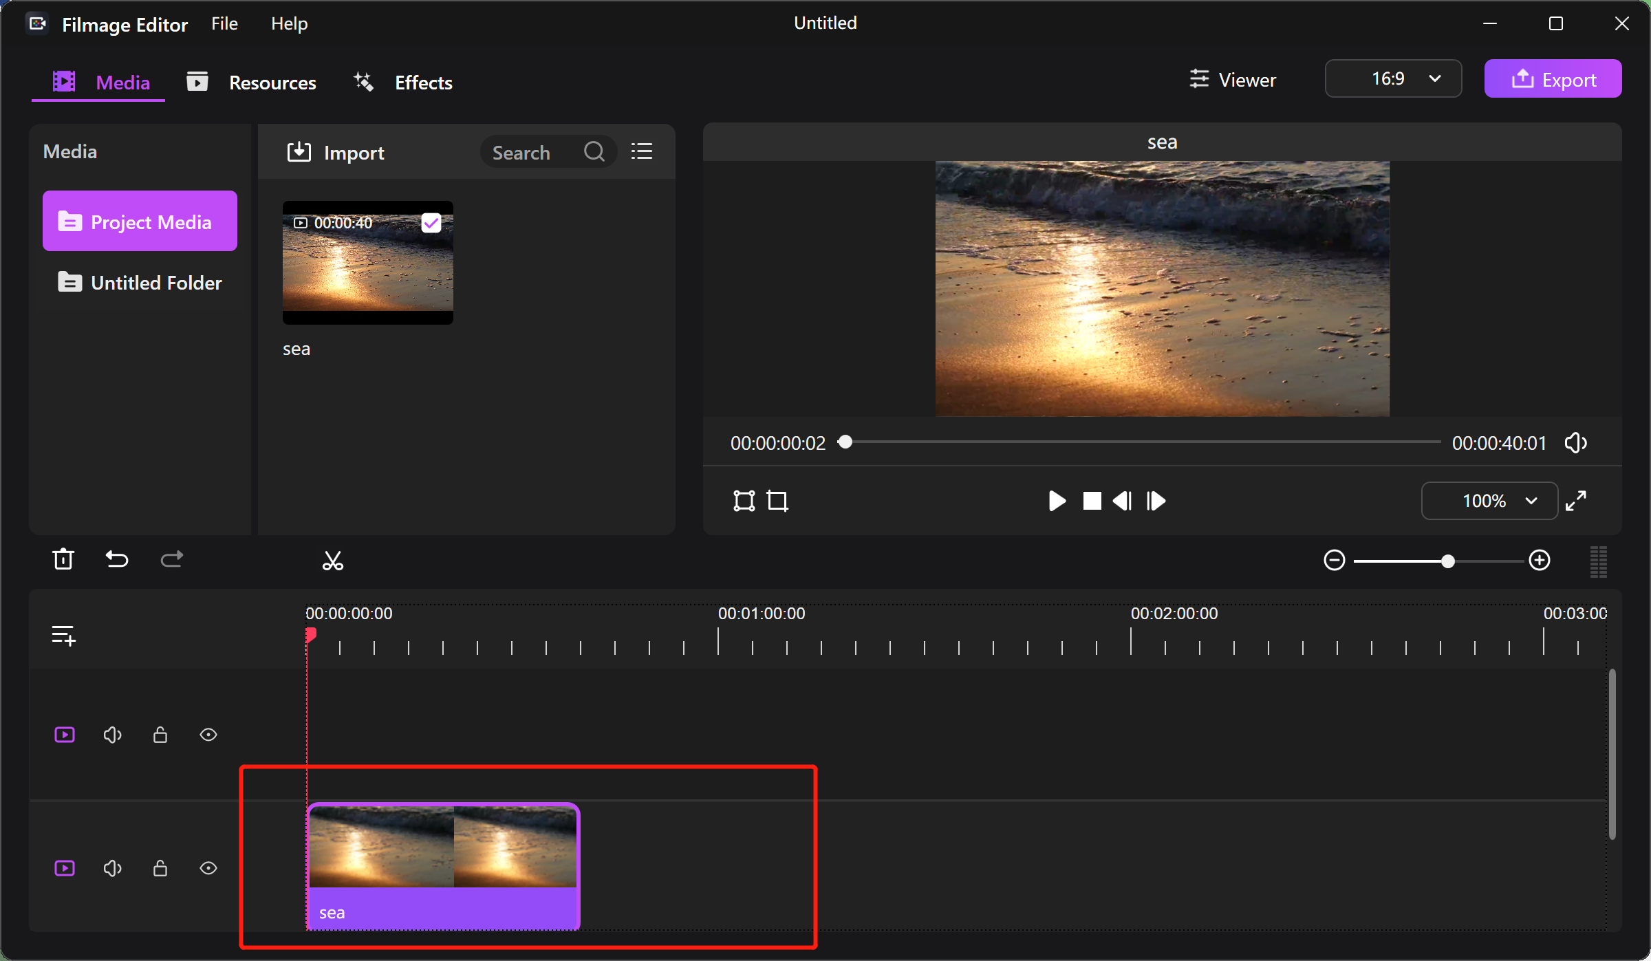Click the total duration 00:00:40:01
Image resolution: width=1651 pixels, height=961 pixels.
[x=1499, y=443]
